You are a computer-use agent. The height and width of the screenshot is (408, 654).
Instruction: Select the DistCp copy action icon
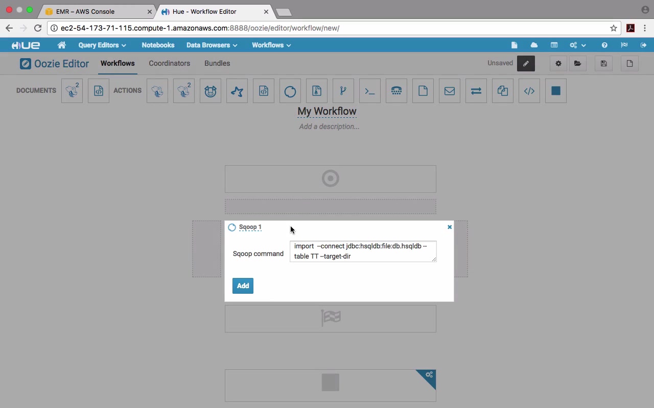coord(503,91)
